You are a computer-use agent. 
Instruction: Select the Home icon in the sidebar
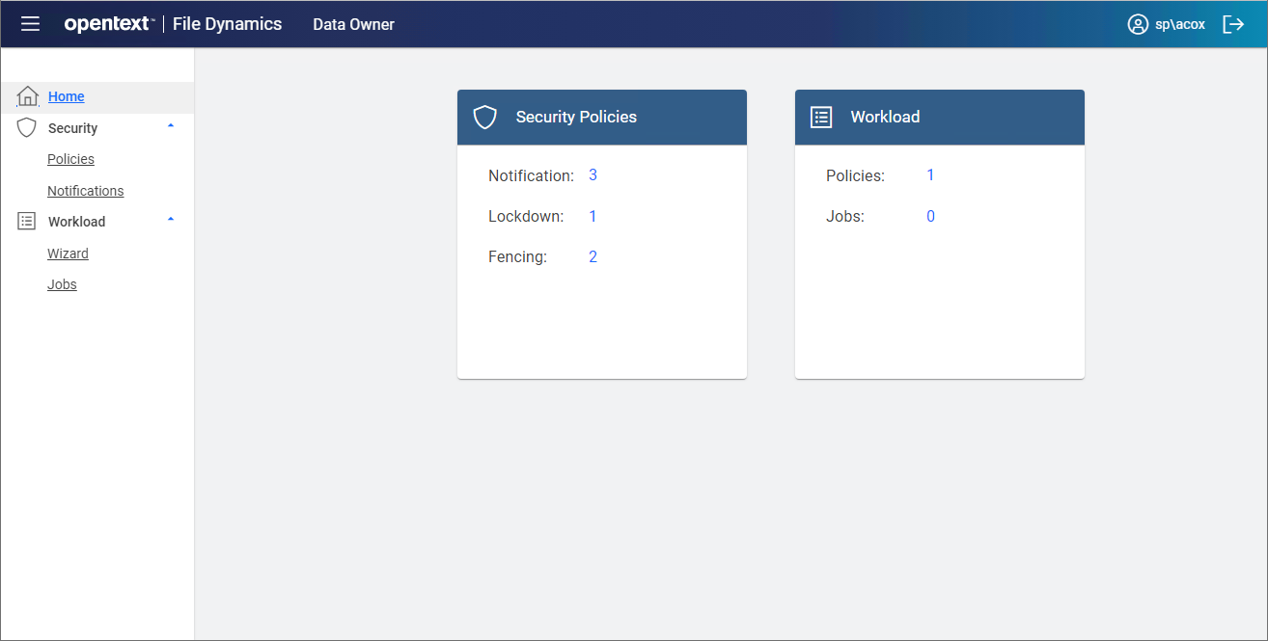(x=26, y=95)
